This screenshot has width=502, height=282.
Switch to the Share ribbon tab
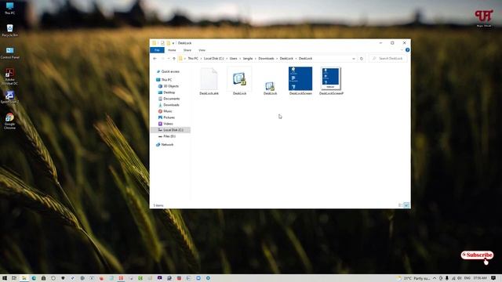[x=187, y=50]
